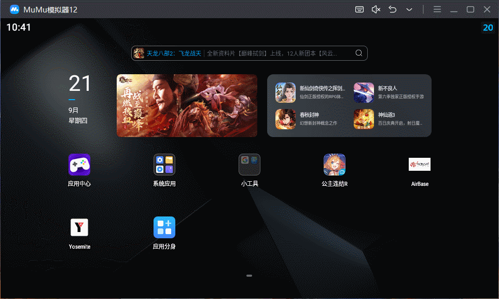Maximize the MuMu emulator window

470,9
